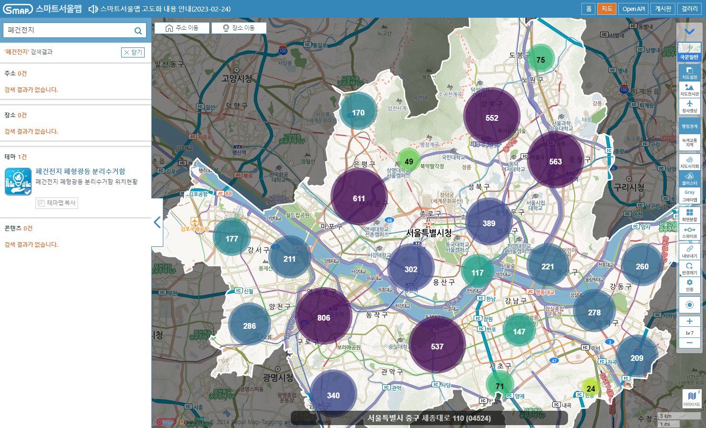Click the search magnifier icon

pyautogui.click(x=138, y=31)
